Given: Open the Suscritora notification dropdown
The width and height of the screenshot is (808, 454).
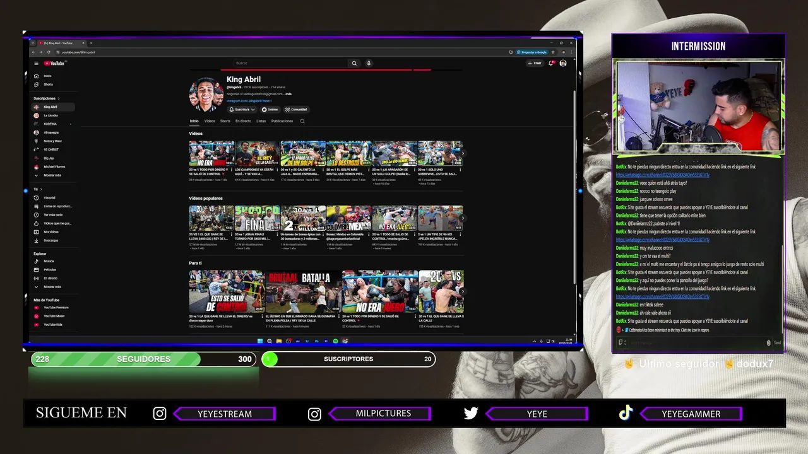Looking at the screenshot, I should point(242,110).
